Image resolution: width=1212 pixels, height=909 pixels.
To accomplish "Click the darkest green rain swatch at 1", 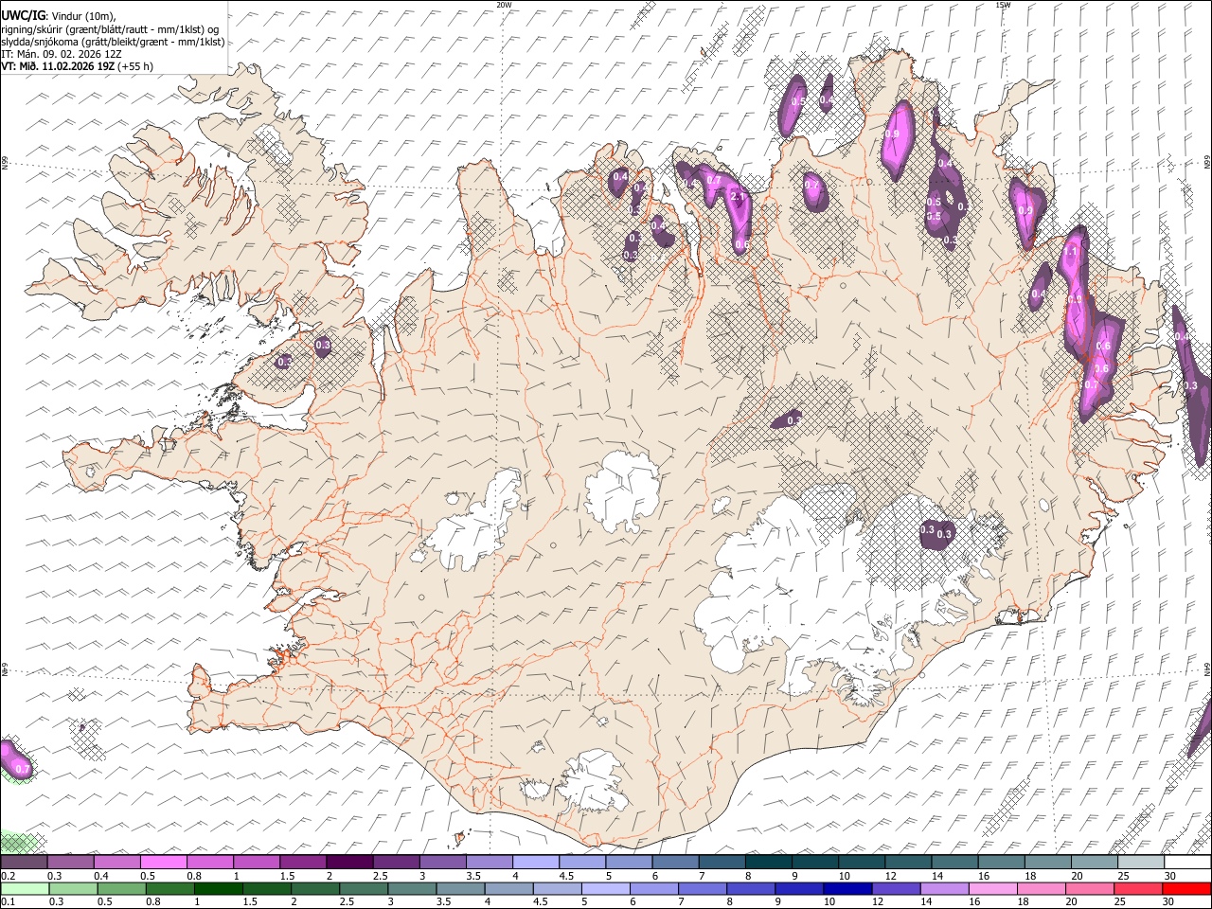I will (219, 888).
